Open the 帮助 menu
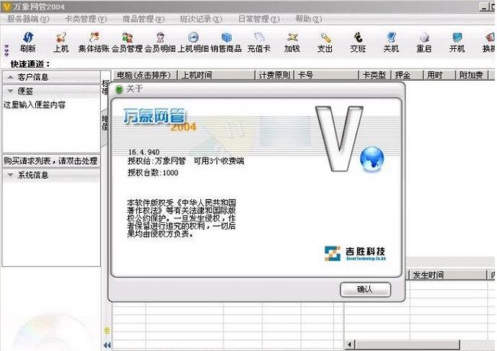Viewport: 497px width, 351px height. click(x=308, y=19)
